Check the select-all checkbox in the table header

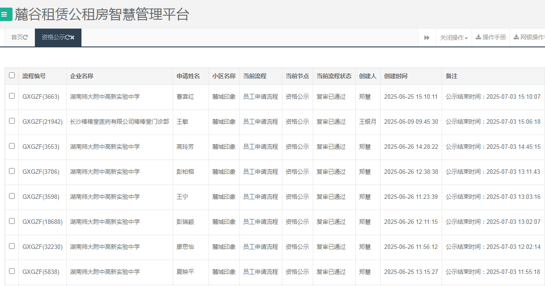12,76
